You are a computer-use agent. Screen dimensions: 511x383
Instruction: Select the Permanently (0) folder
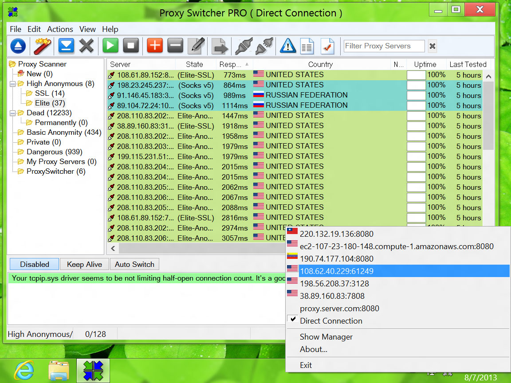tap(61, 123)
